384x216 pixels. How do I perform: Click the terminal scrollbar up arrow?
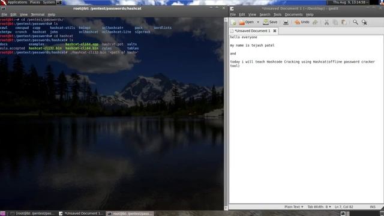click(x=226, y=19)
